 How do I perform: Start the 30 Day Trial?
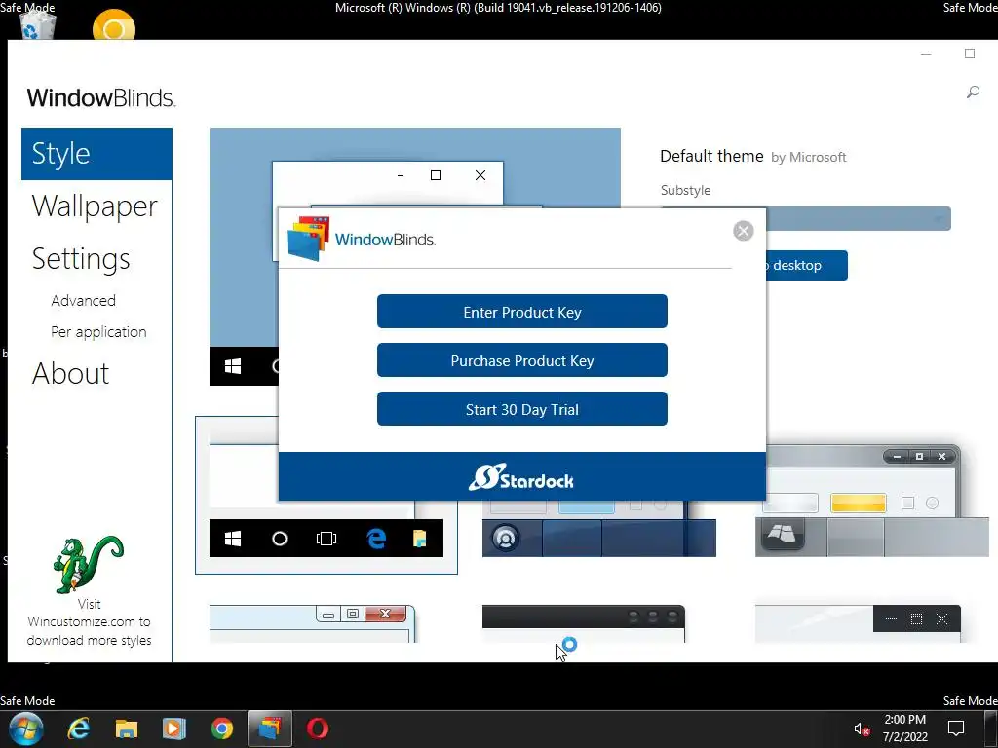[x=522, y=409]
